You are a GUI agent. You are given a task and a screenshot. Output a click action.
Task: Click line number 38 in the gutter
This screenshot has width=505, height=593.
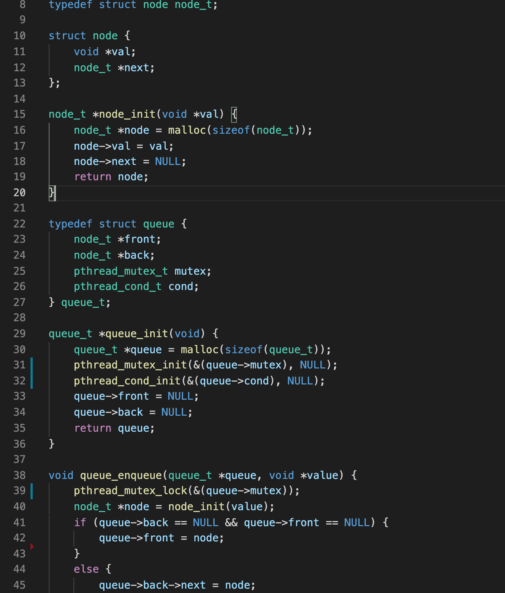[x=20, y=475]
